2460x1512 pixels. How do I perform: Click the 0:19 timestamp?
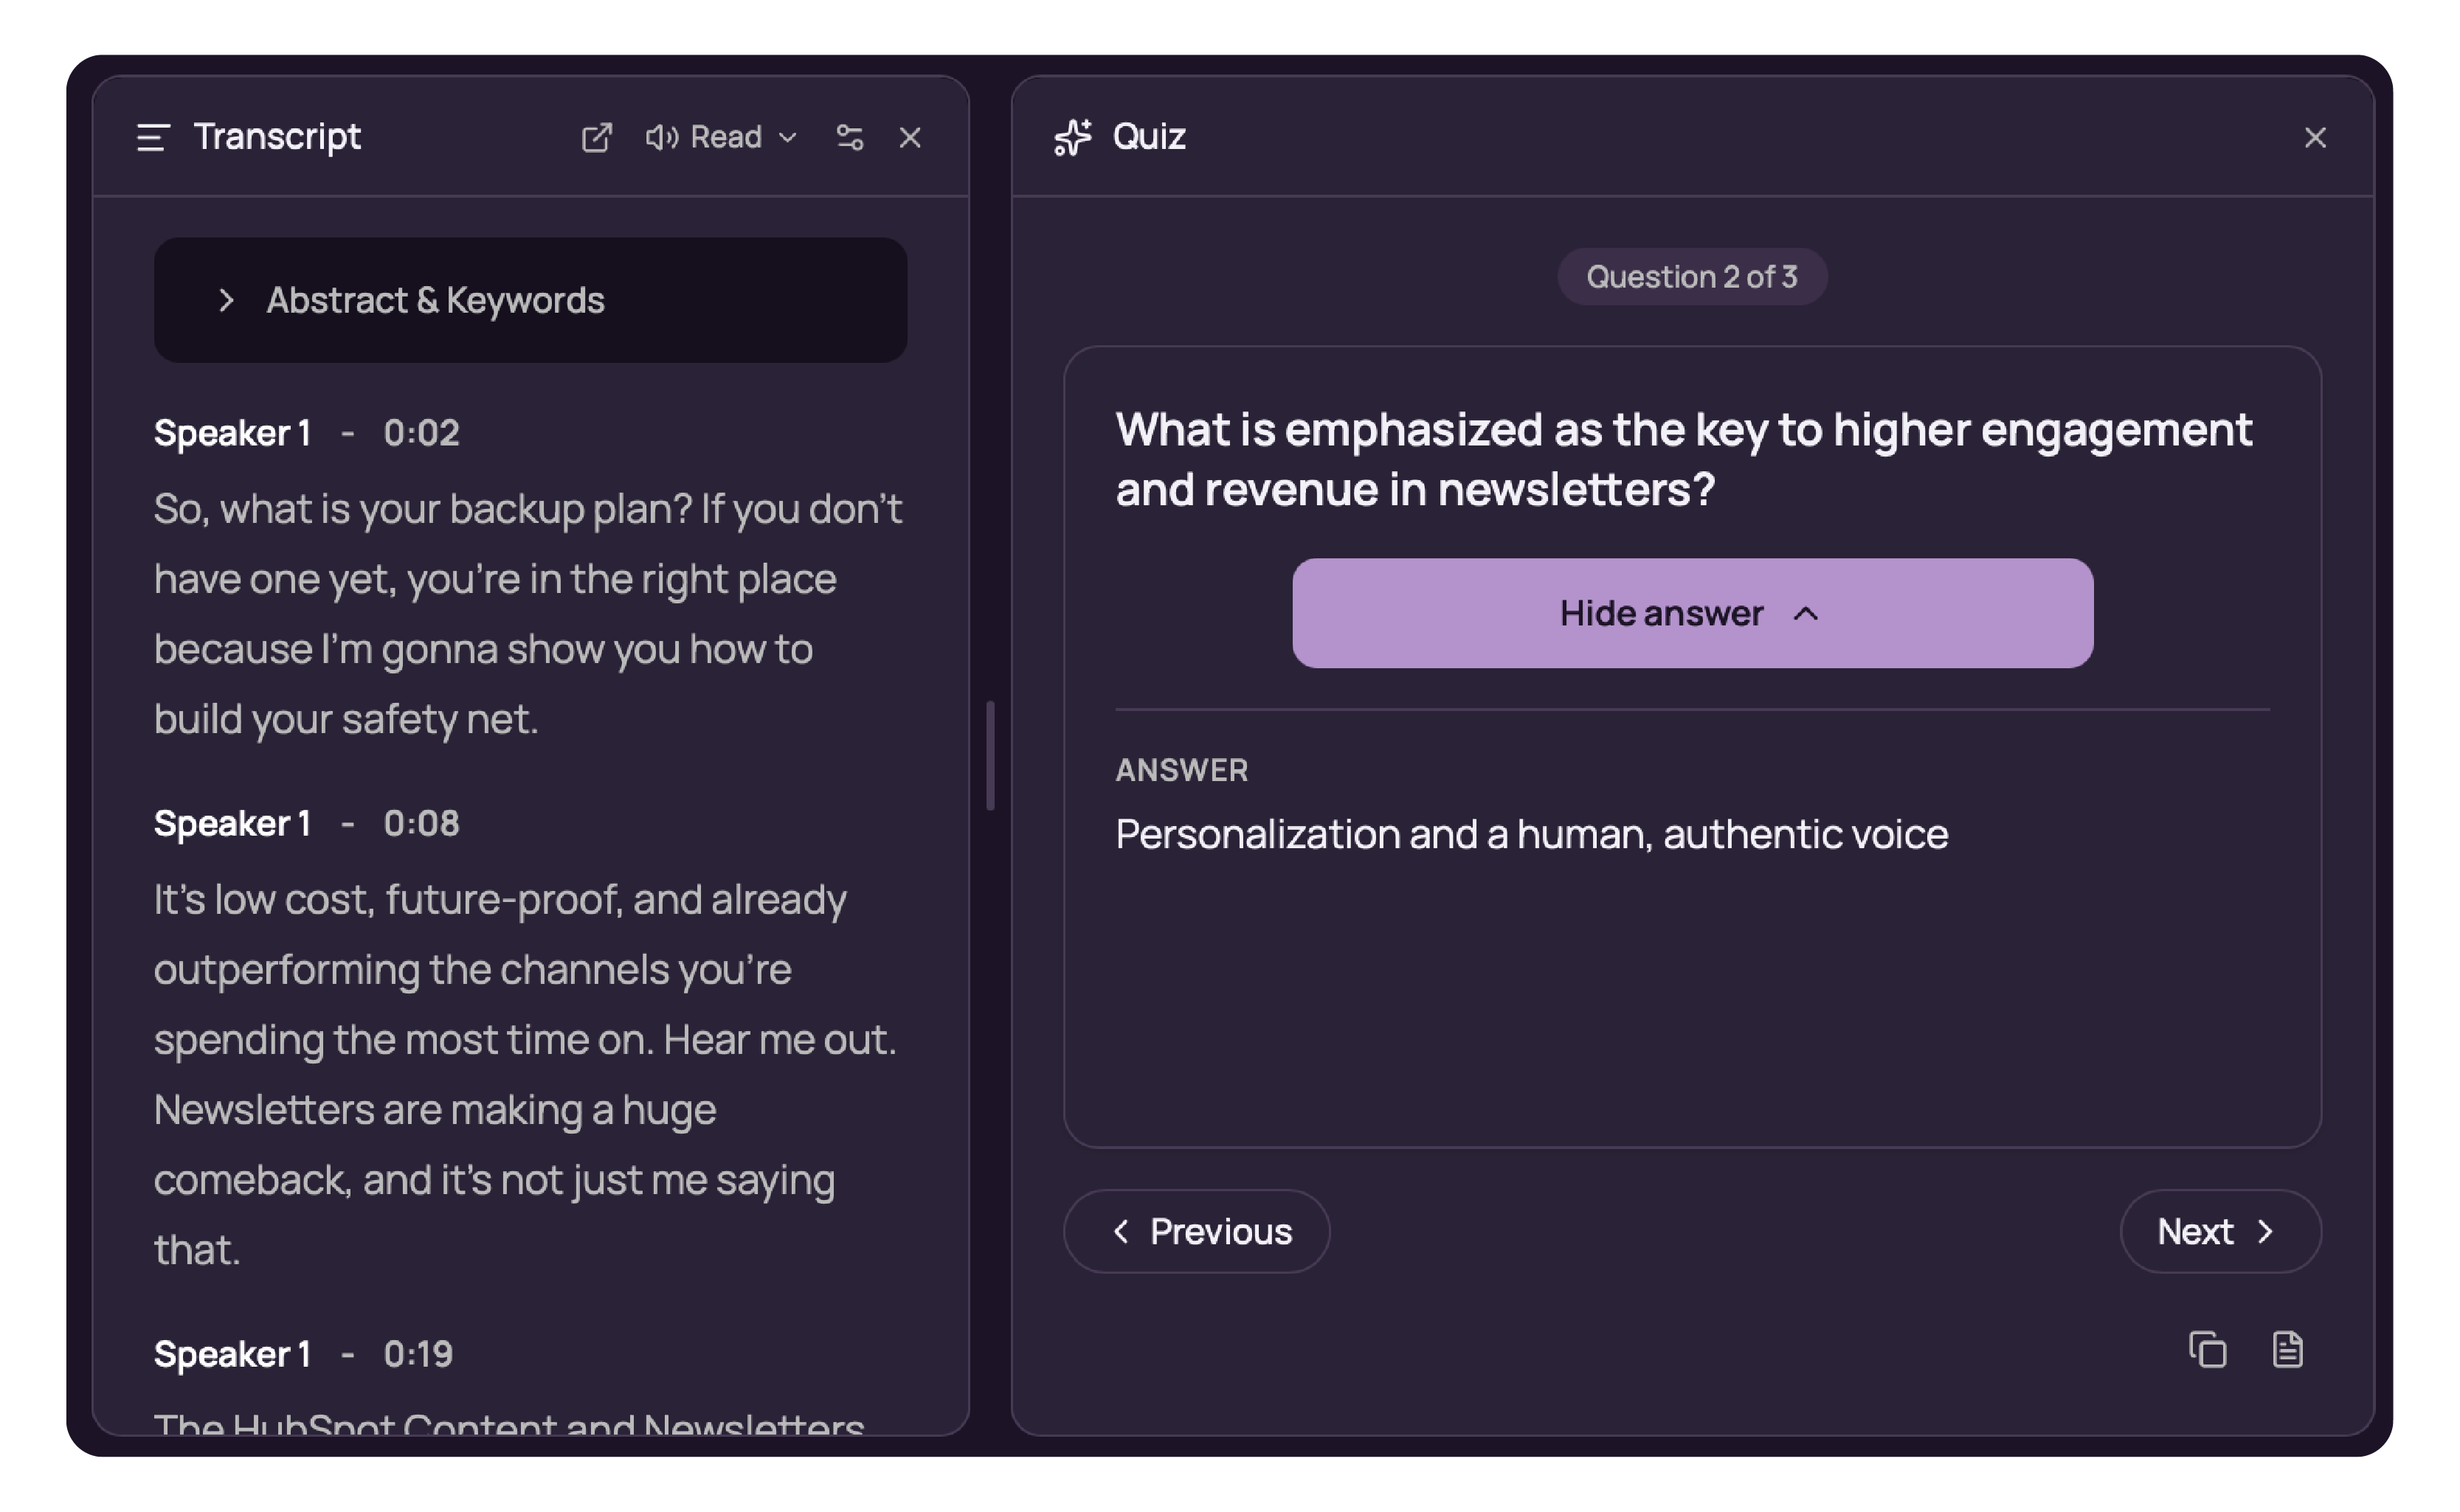pyautogui.click(x=418, y=1354)
